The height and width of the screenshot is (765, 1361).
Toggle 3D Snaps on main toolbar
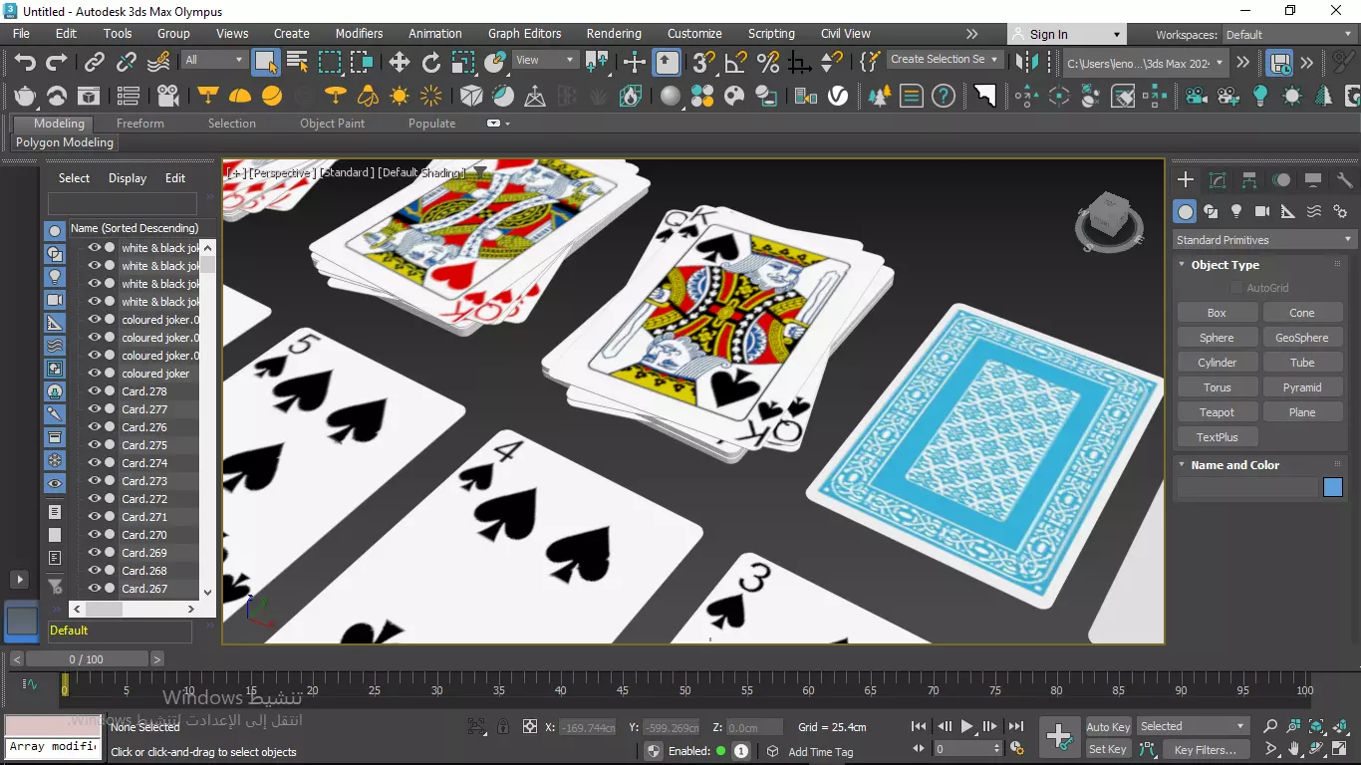click(704, 63)
